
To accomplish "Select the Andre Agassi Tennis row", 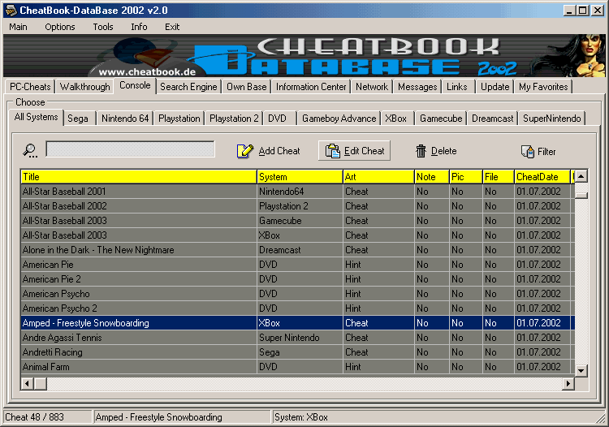I will (138, 338).
